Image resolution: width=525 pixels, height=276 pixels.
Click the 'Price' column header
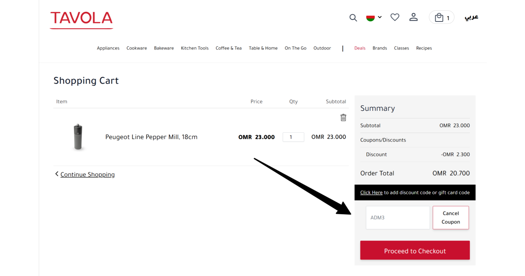click(257, 102)
